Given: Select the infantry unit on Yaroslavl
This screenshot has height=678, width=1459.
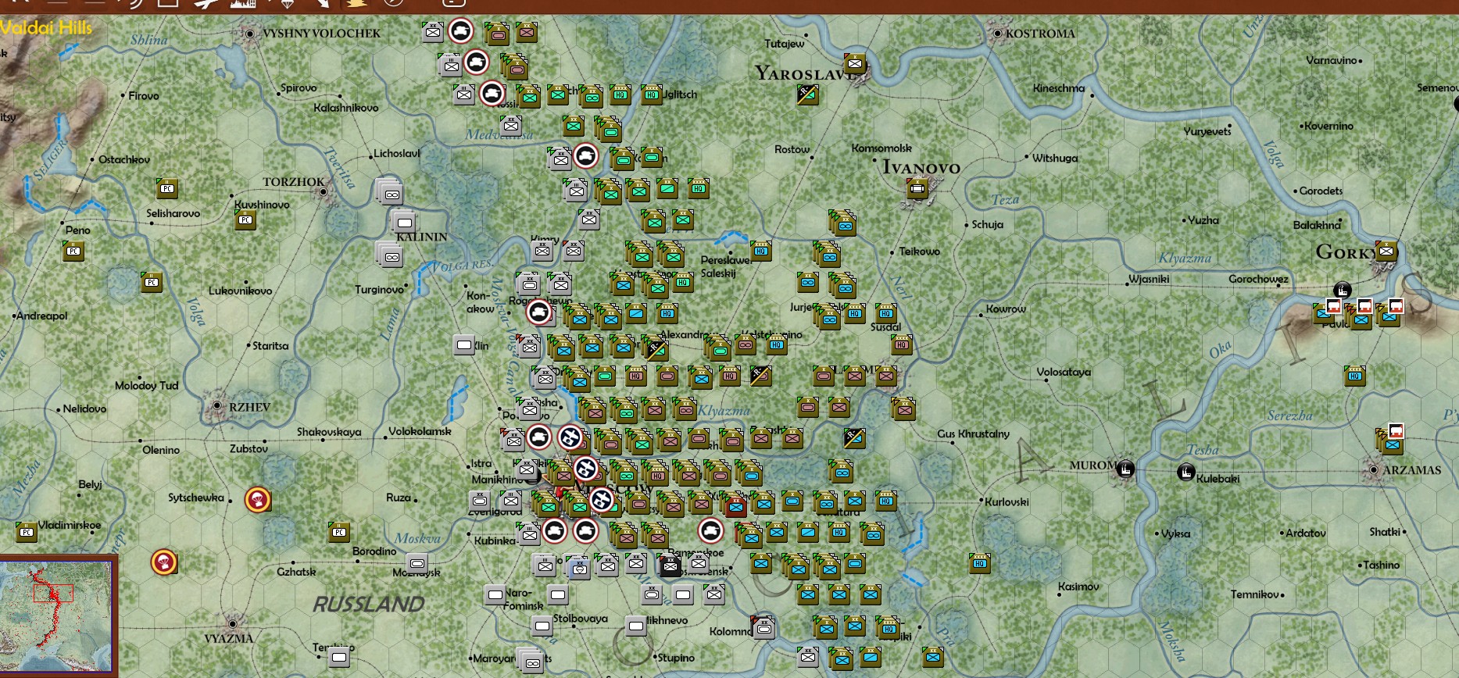Looking at the screenshot, I should [855, 63].
